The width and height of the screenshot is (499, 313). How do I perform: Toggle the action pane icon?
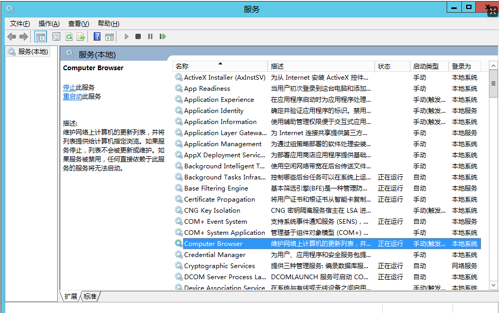[x=110, y=37]
